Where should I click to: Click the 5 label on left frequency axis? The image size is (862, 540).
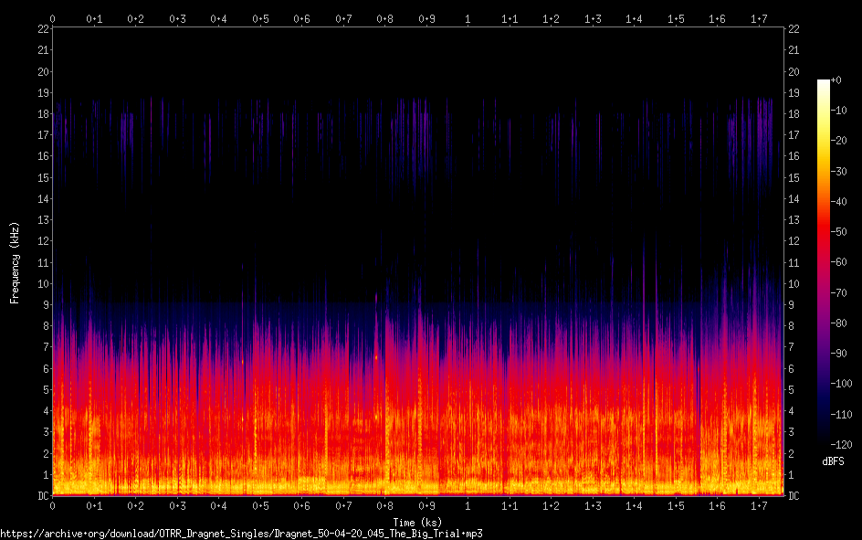tap(45, 389)
